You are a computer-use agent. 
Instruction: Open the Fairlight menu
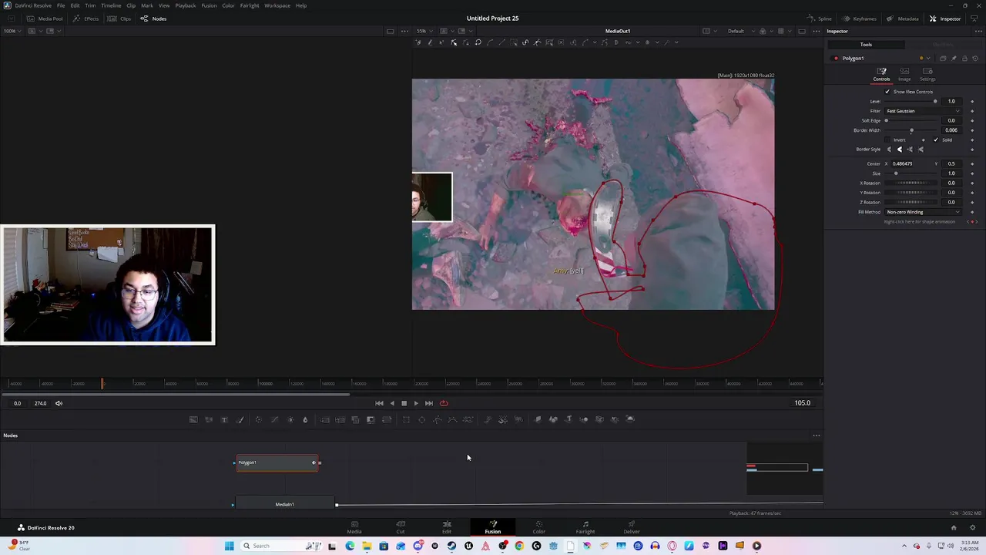(249, 5)
